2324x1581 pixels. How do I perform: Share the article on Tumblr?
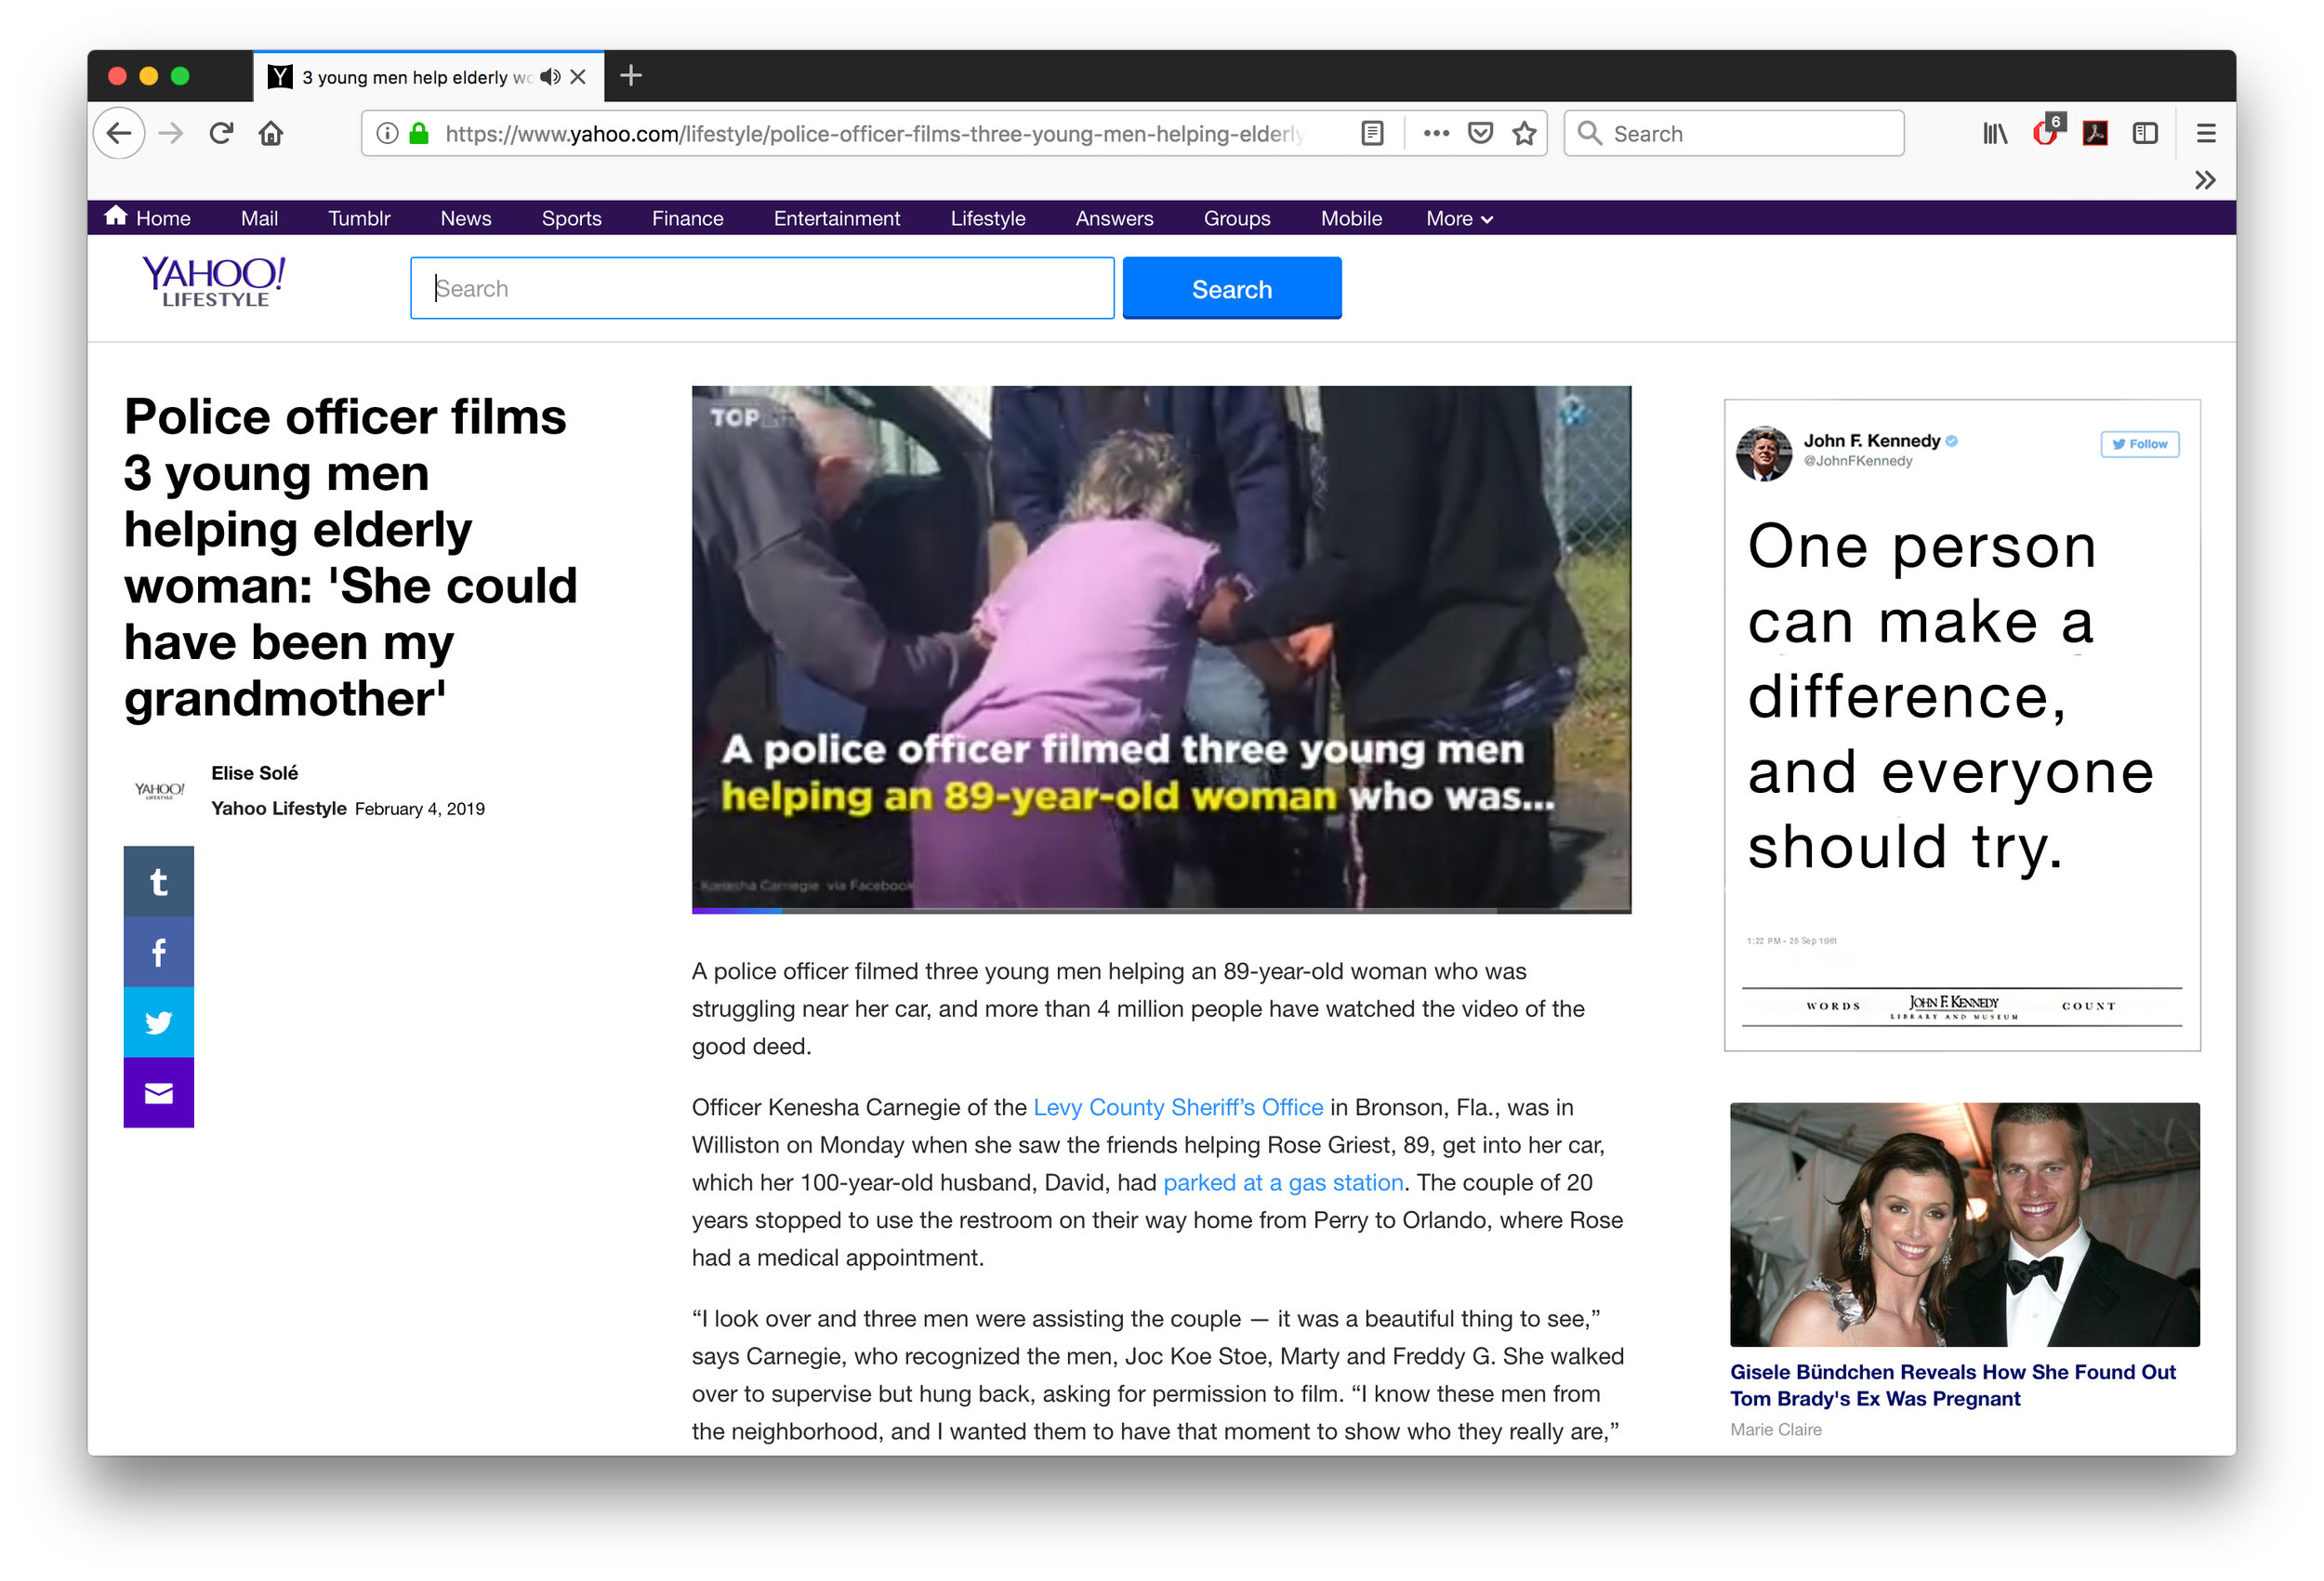[x=158, y=881]
